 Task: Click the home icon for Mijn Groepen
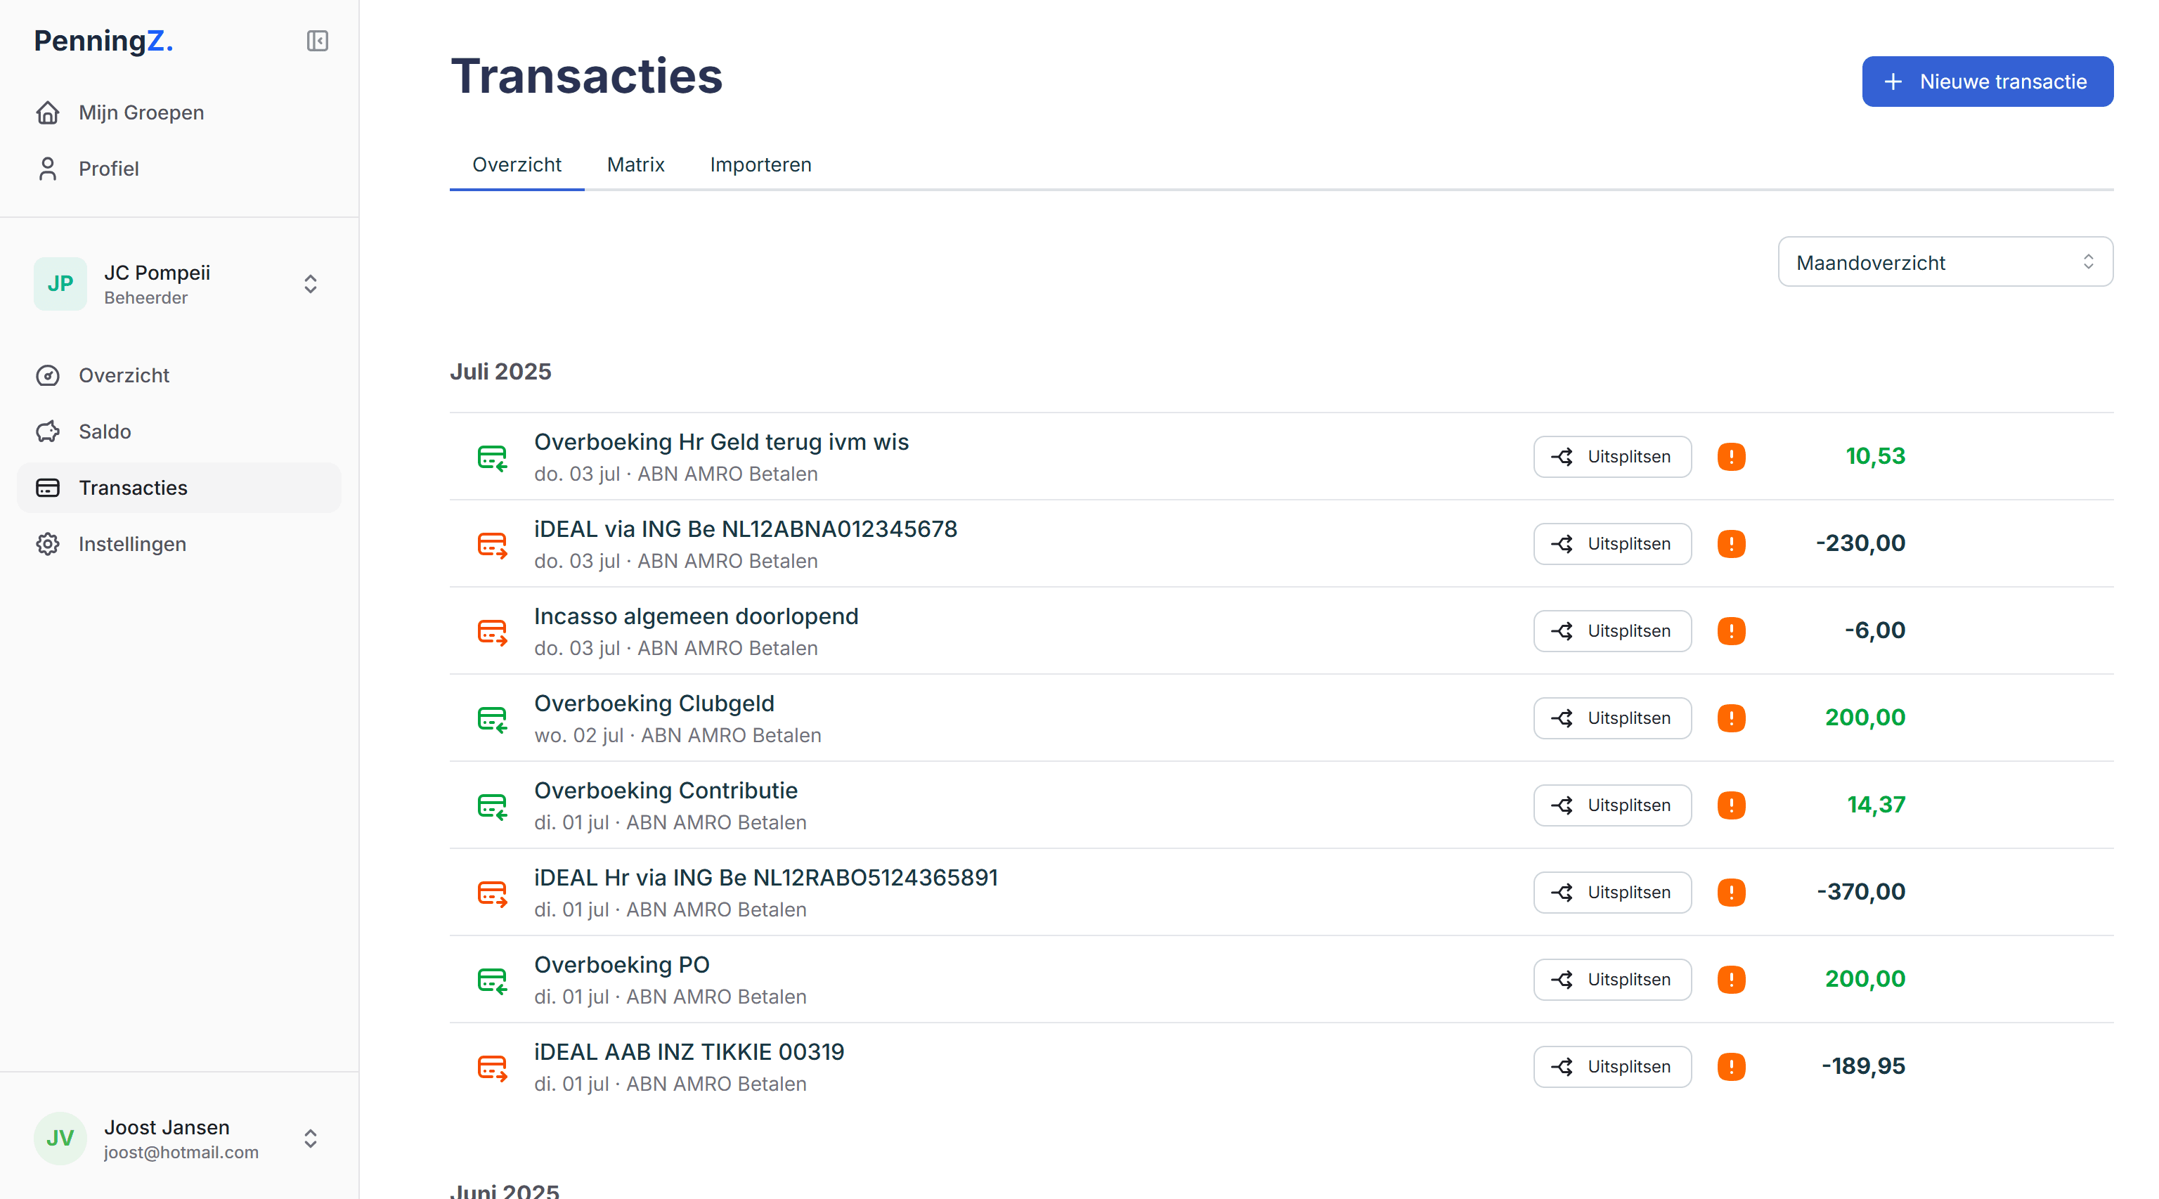coord(48,112)
